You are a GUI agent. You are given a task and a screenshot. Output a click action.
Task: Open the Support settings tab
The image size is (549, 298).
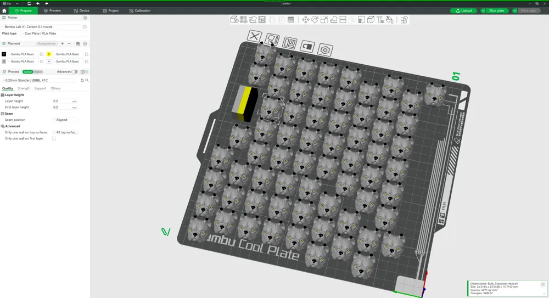click(40, 88)
